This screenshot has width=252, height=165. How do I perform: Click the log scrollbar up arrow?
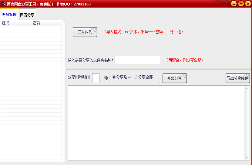click(247, 88)
